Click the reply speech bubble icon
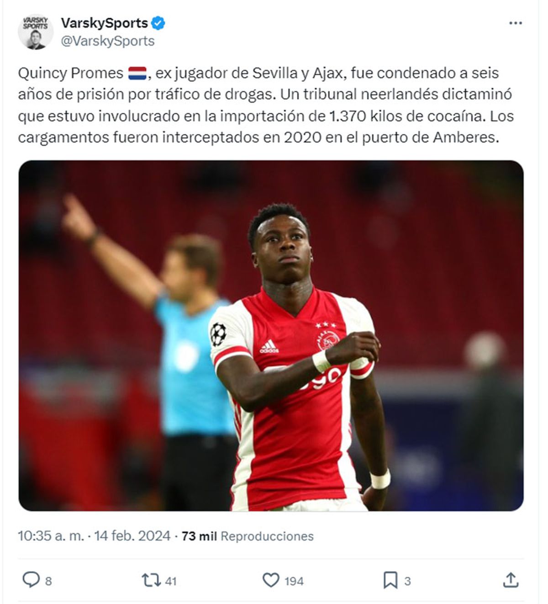The image size is (548, 604). tap(31, 580)
